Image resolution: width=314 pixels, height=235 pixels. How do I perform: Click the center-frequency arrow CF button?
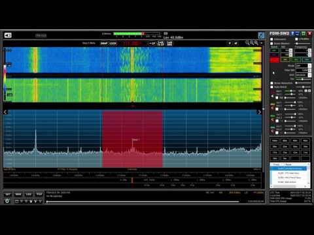(152, 43)
